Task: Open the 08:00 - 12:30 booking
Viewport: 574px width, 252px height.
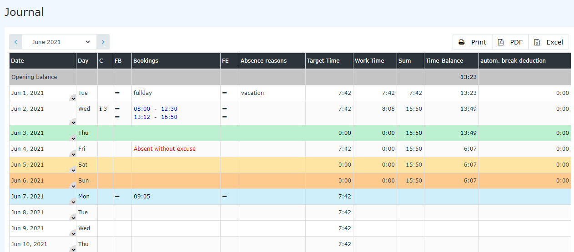Action: 156,109
